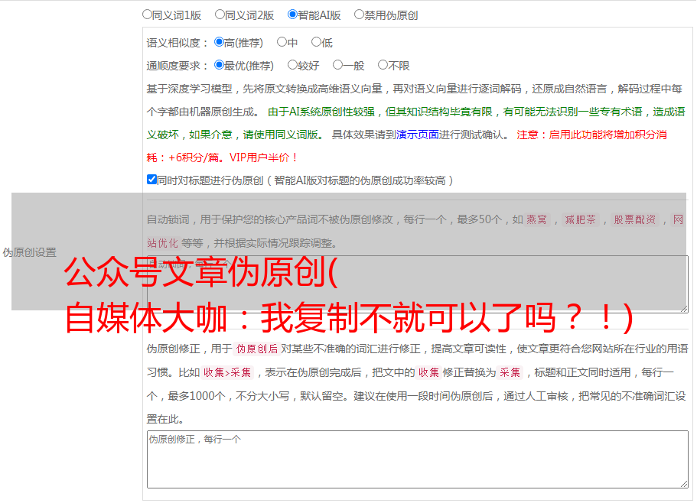Screen dimensions: 697x503
Task: Open the 演示页面 link
Action: pos(418,135)
